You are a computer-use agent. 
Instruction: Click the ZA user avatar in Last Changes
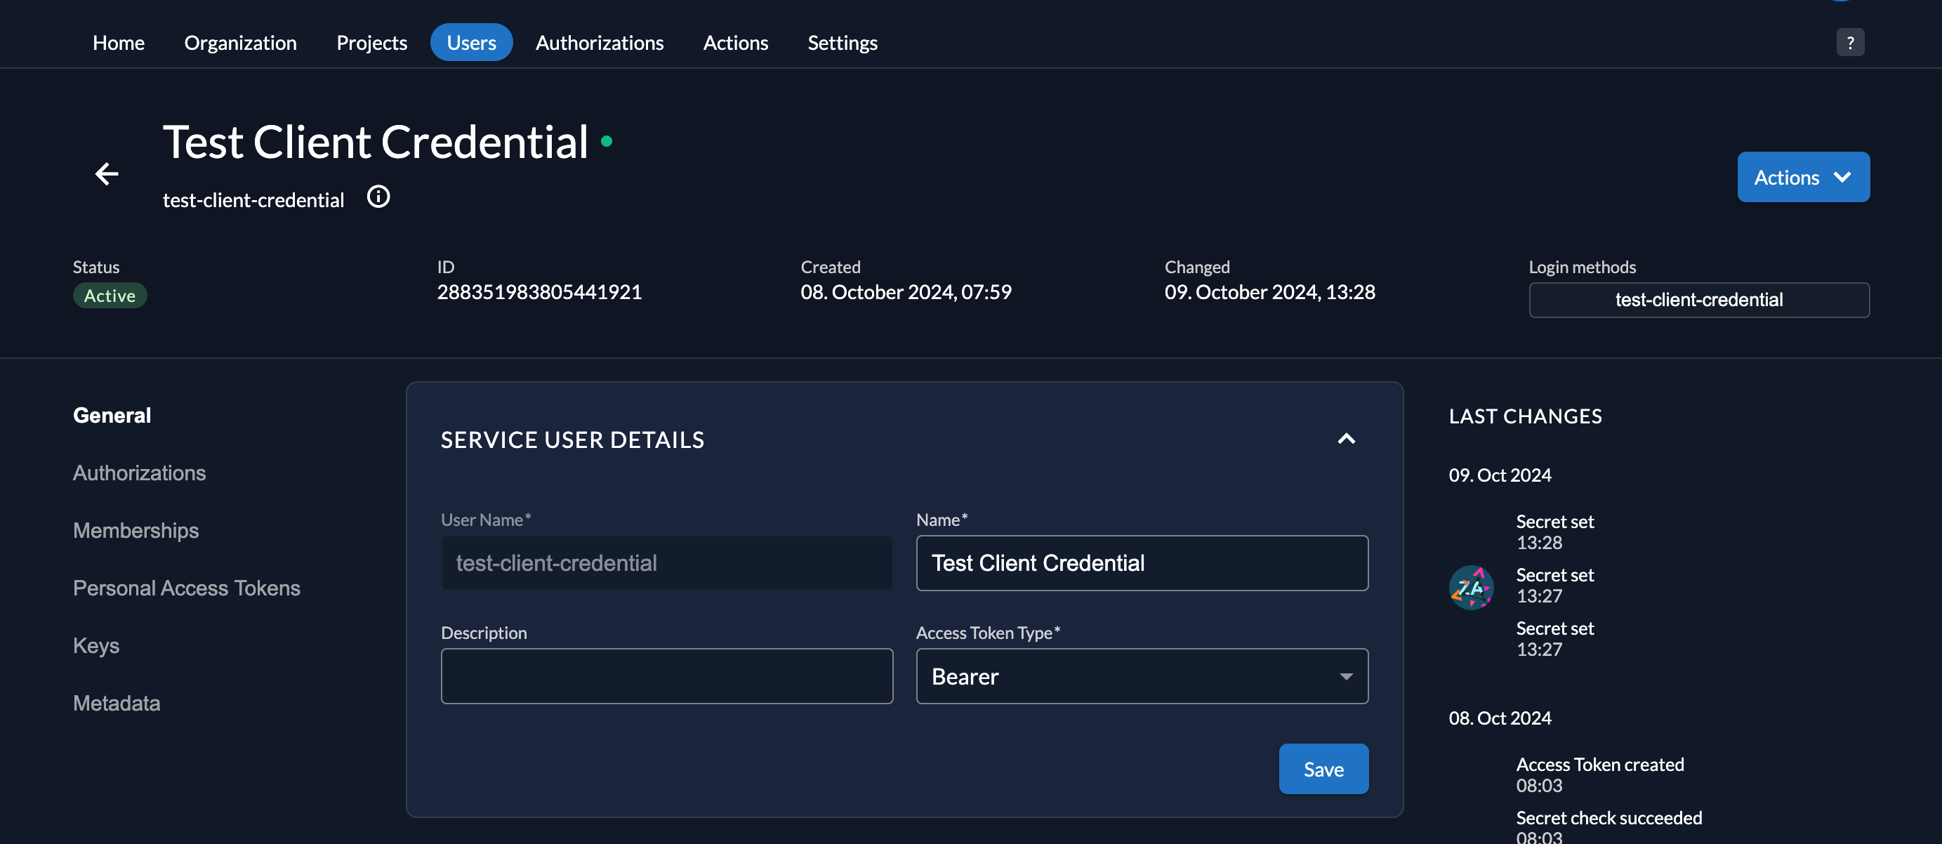tap(1471, 587)
